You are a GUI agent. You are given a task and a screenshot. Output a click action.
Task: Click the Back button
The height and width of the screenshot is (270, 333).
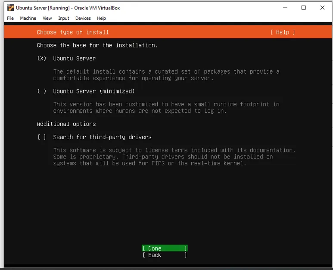(165, 255)
